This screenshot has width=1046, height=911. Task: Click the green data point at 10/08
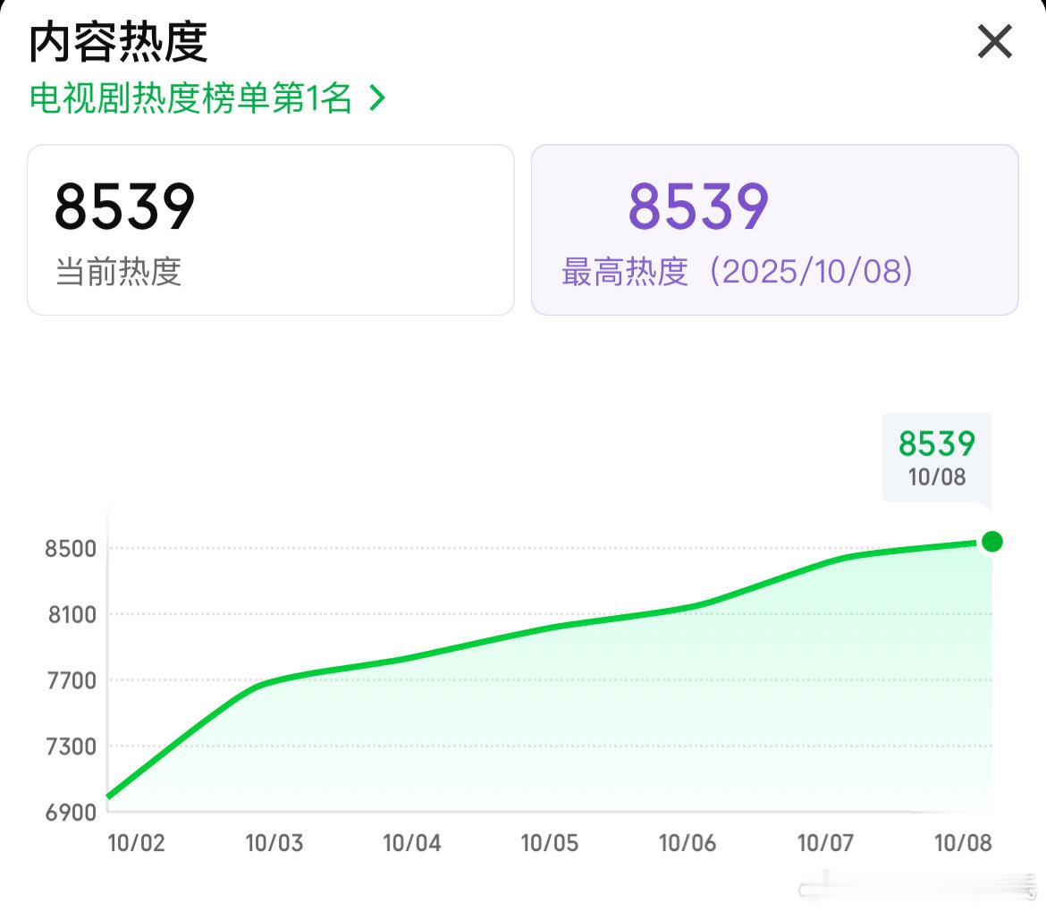992,542
